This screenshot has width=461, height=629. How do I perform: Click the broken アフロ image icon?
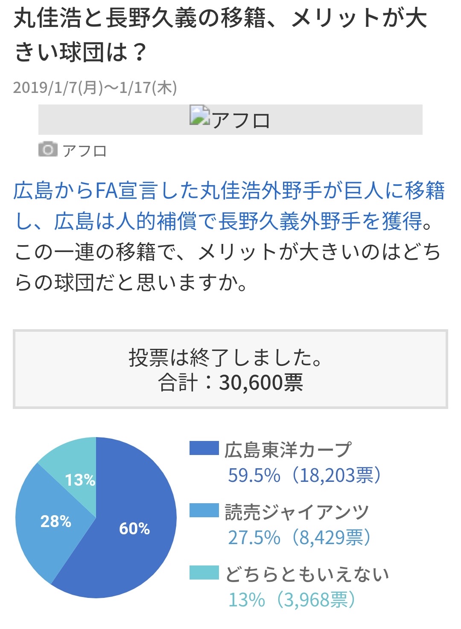[200, 115]
